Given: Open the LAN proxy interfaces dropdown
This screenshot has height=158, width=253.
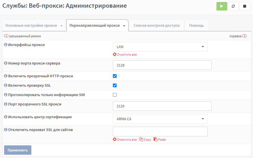Looking at the screenshot, I should pyautogui.click(x=160, y=47).
